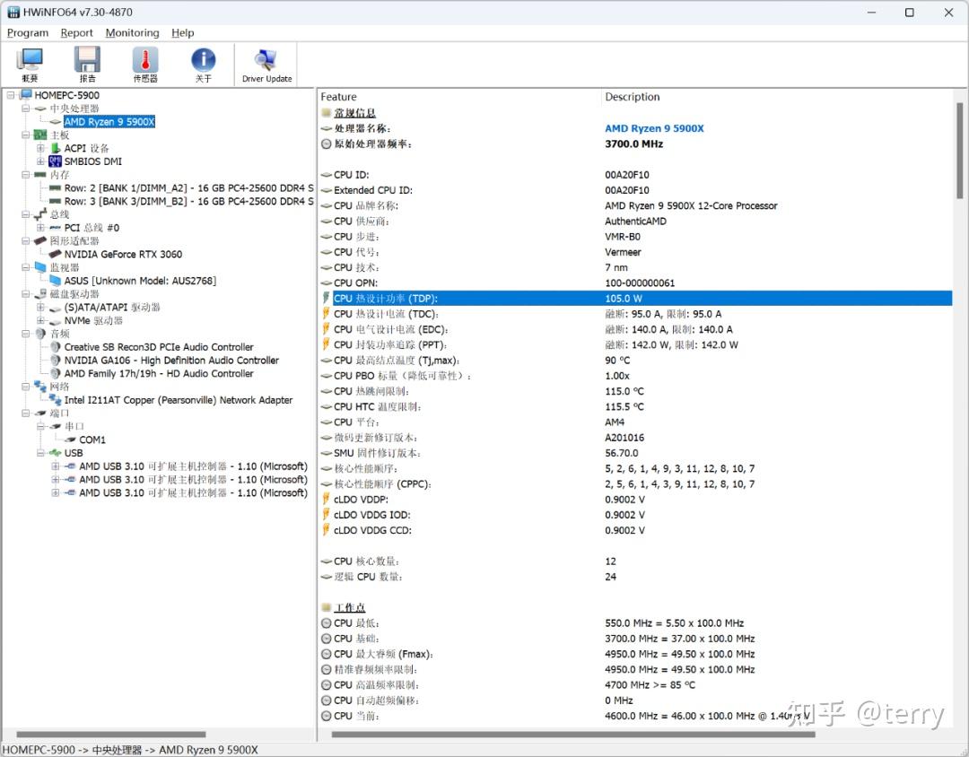
Task: Select Intel I211AT Network Adapter entry
Action: [178, 400]
